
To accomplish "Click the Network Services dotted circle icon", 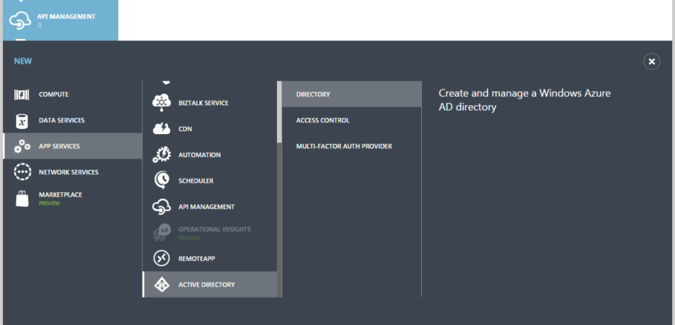I will point(22,172).
